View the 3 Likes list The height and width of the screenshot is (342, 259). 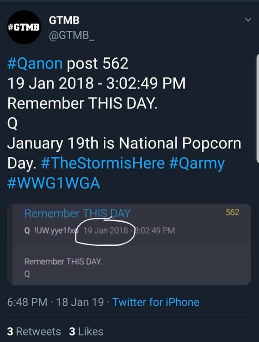(x=86, y=331)
